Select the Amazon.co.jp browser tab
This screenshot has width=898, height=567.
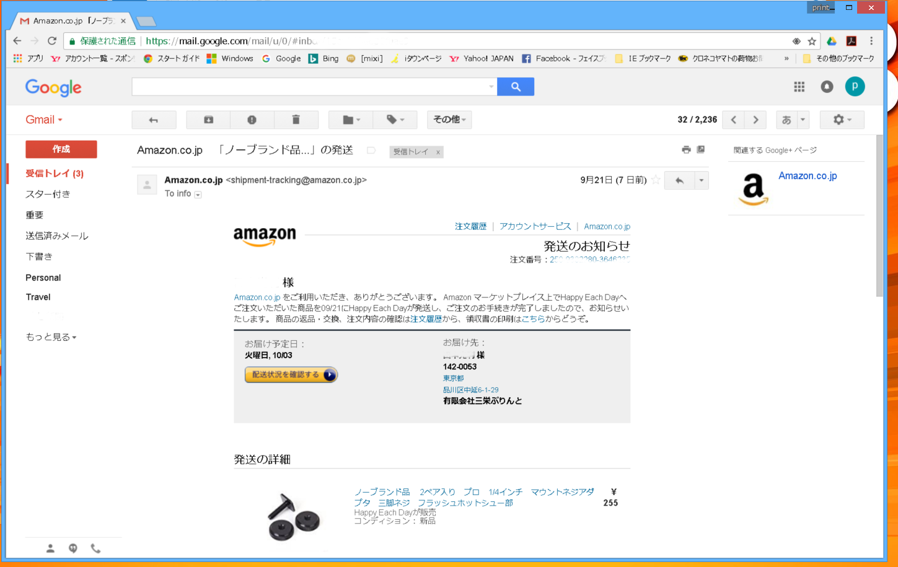point(73,20)
